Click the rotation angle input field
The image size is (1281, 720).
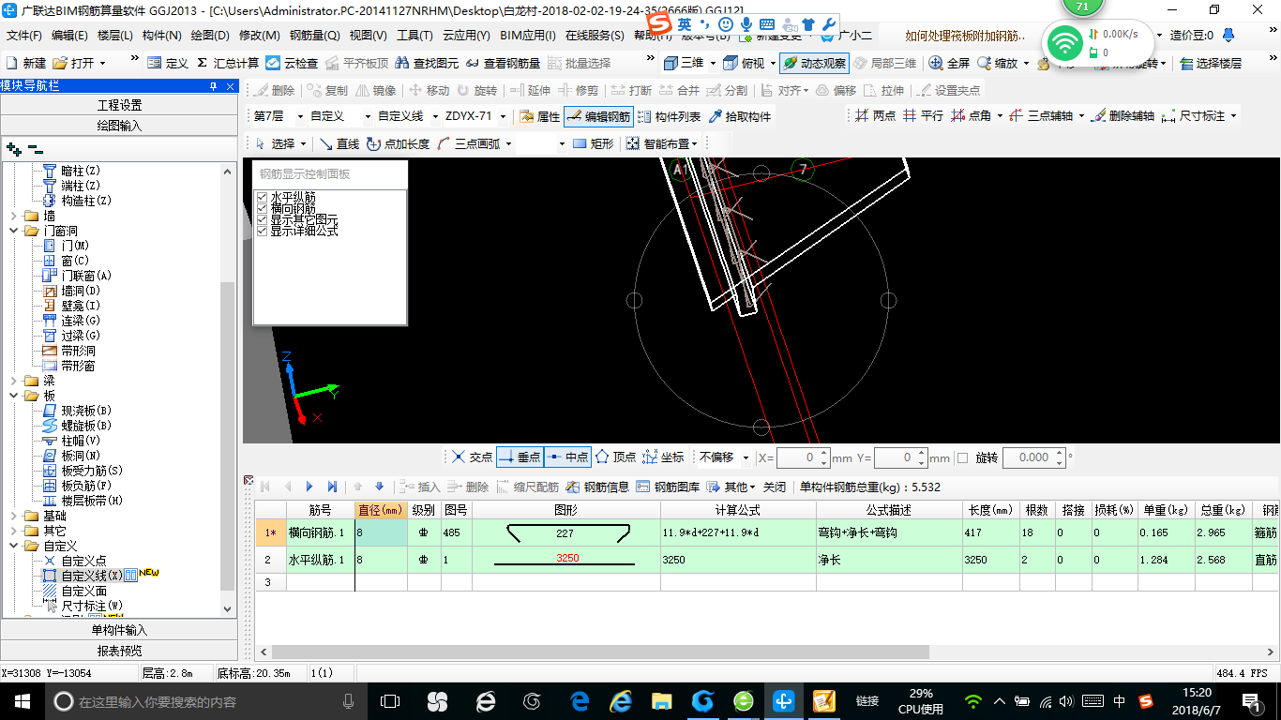1033,457
